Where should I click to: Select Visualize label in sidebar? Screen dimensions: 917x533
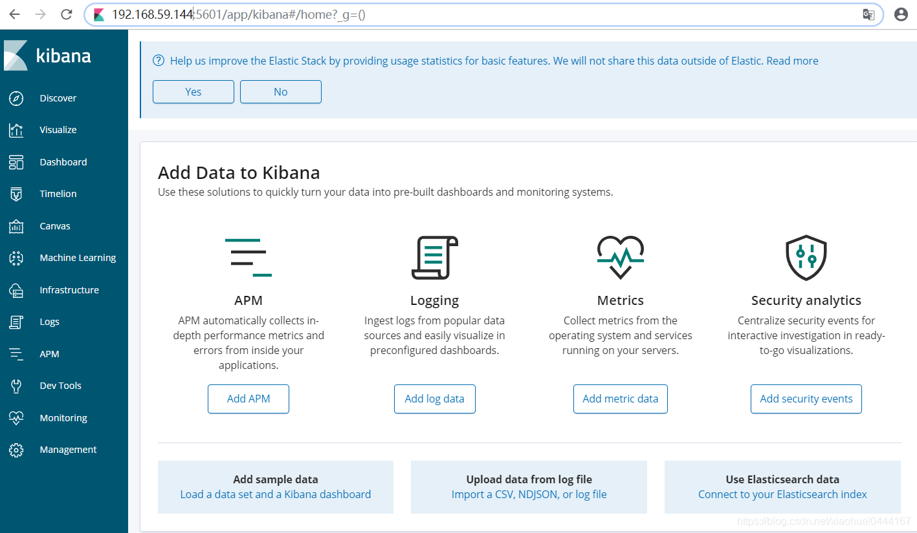point(58,130)
